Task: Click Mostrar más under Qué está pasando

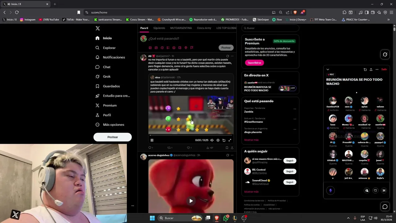Action: click(x=251, y=140)
